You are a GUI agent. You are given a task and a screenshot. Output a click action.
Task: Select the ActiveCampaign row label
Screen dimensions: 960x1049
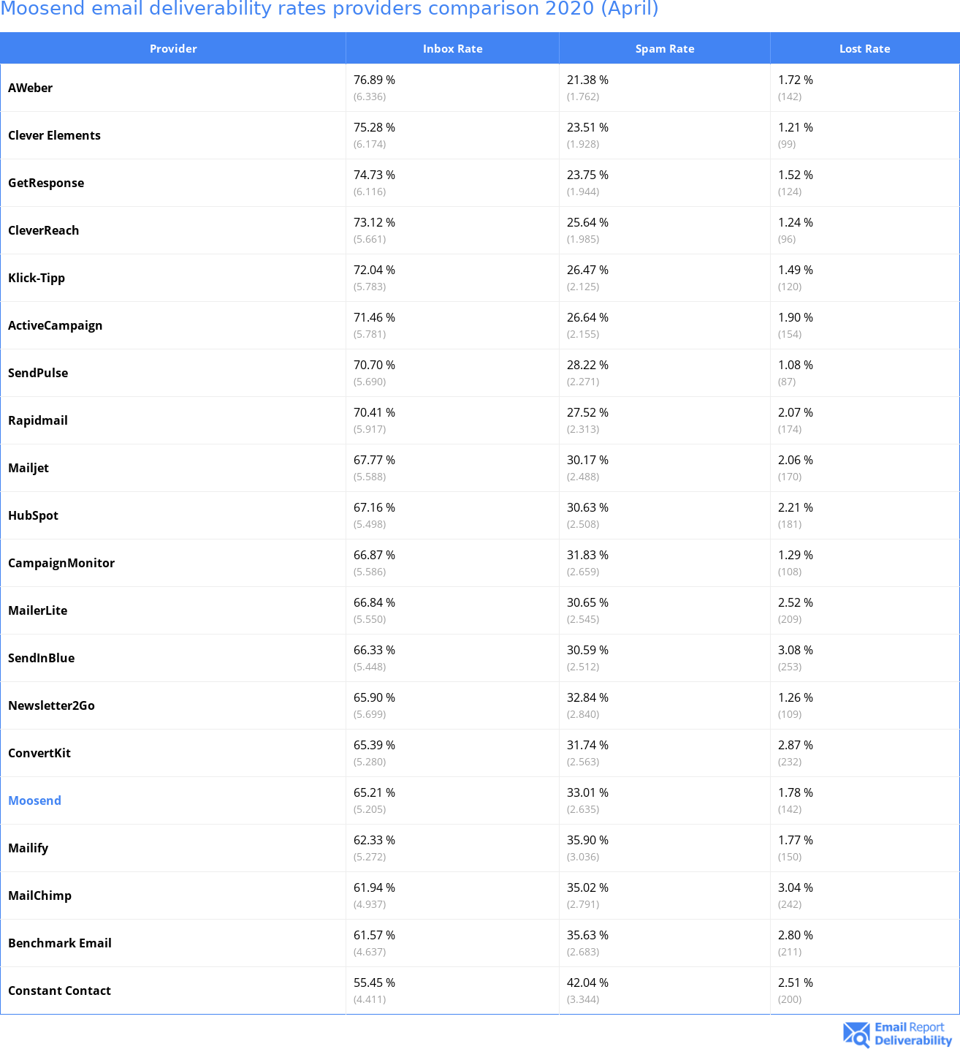click(55, 325)
